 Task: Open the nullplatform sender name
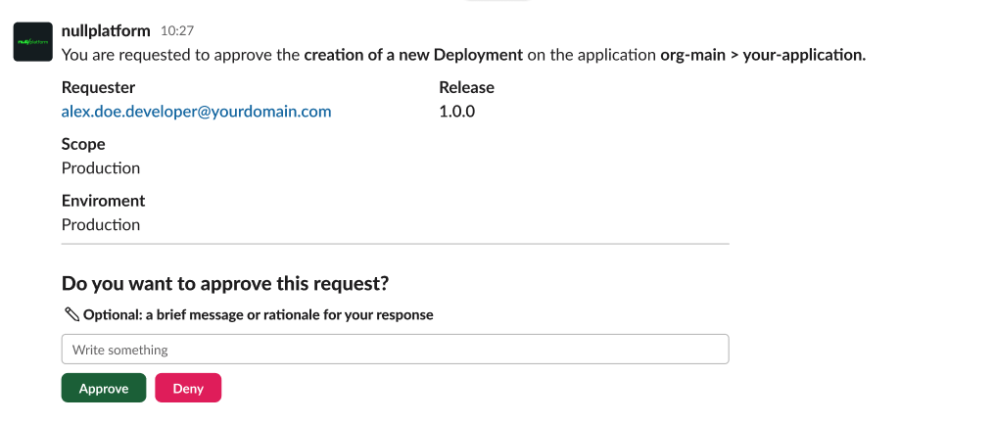106,30
